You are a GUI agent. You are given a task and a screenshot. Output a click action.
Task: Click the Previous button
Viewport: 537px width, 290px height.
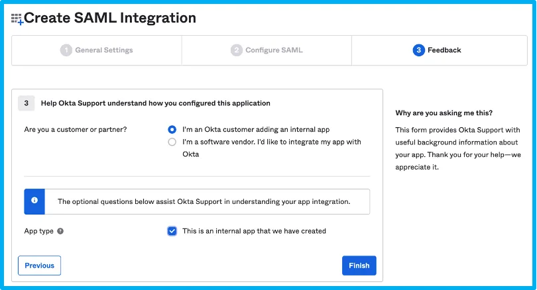(39, 266)
